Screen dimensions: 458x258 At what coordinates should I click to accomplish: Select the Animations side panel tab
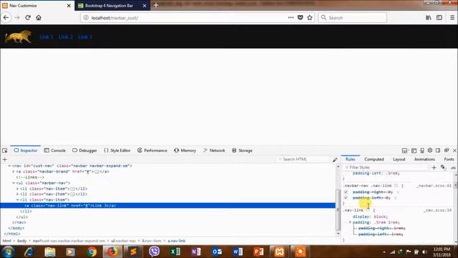(424, 159)
